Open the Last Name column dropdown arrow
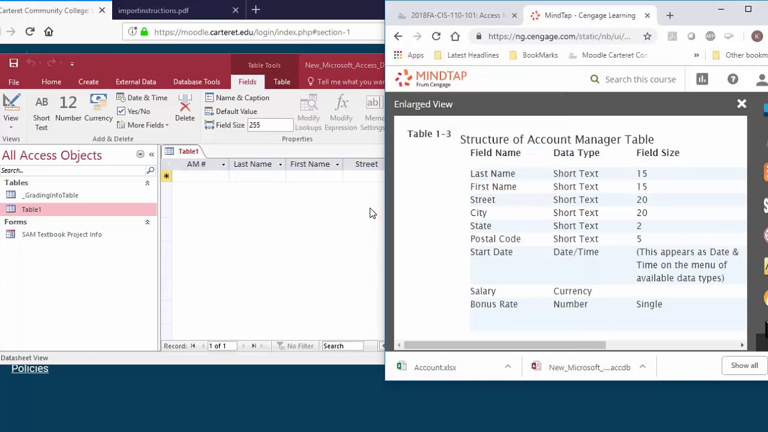This screenshot has width=768, height=432. coord(280,164)
